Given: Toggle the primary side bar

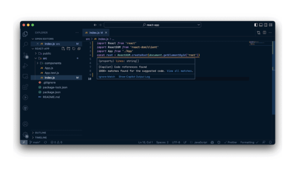Looking at the screenshot, I should (256, 25).
